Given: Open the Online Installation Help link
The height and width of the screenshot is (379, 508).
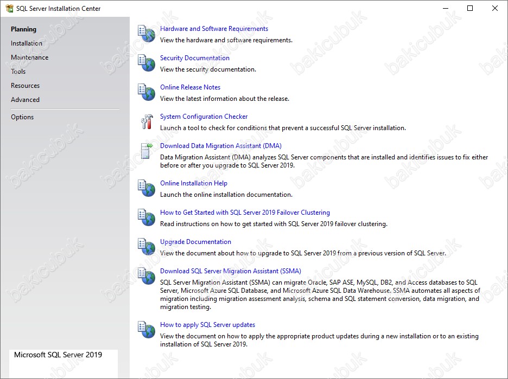Looking at the screenshot, I should tap(194, 183).
